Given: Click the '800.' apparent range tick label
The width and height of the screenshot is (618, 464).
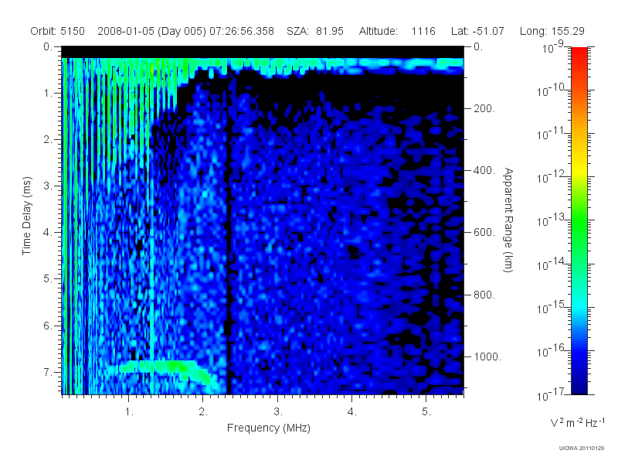Looking at the screenshot, I should pyautogui.click(x=484, y=295).
